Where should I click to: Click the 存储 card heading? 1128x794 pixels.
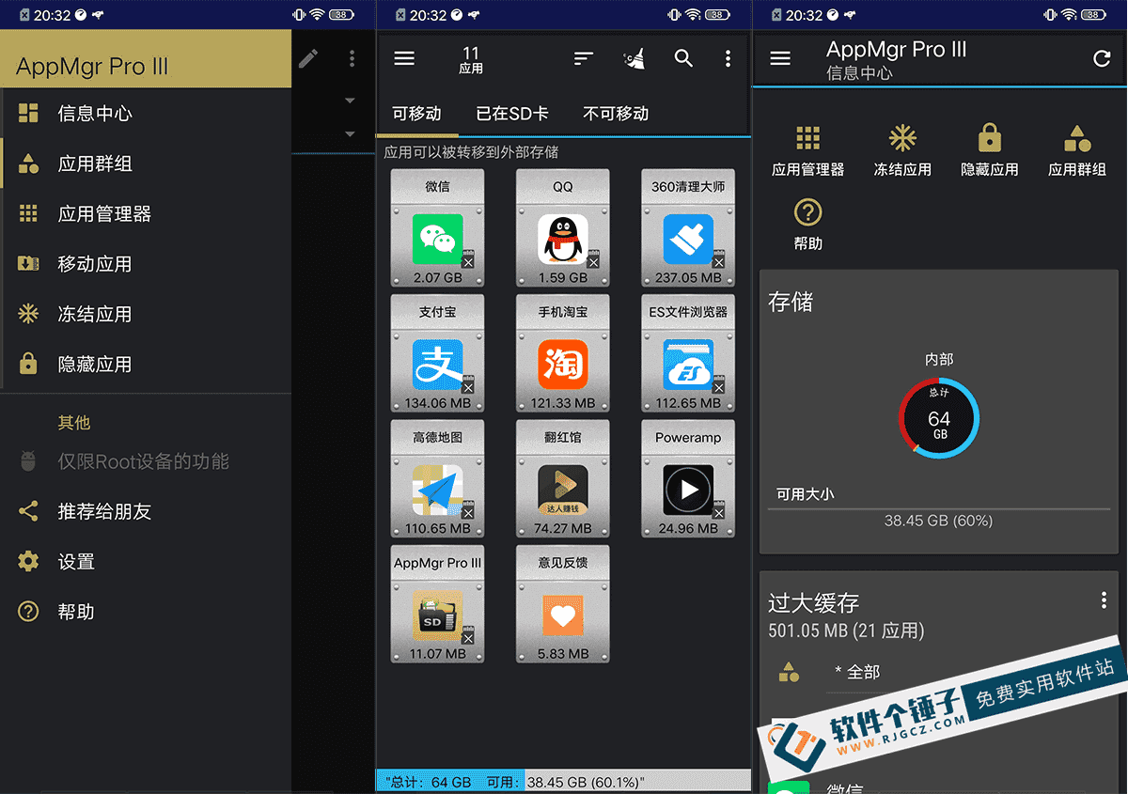pos(791,302)
